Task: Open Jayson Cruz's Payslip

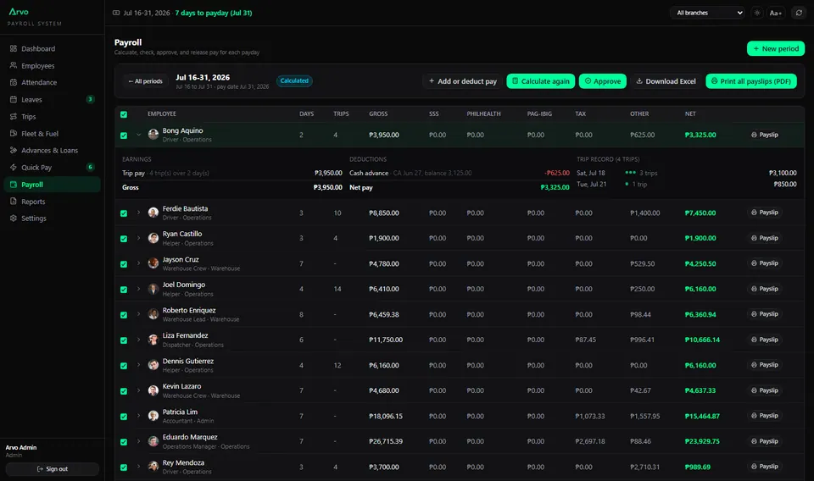Action: 765,263
